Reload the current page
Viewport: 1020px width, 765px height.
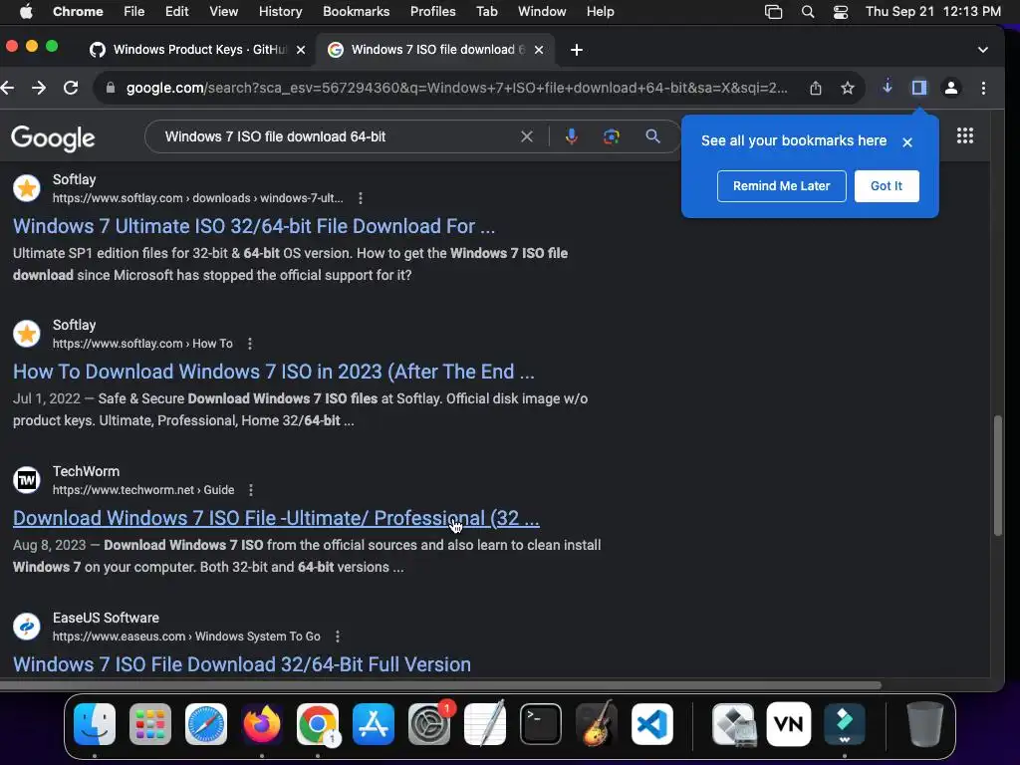pos(71,88)
